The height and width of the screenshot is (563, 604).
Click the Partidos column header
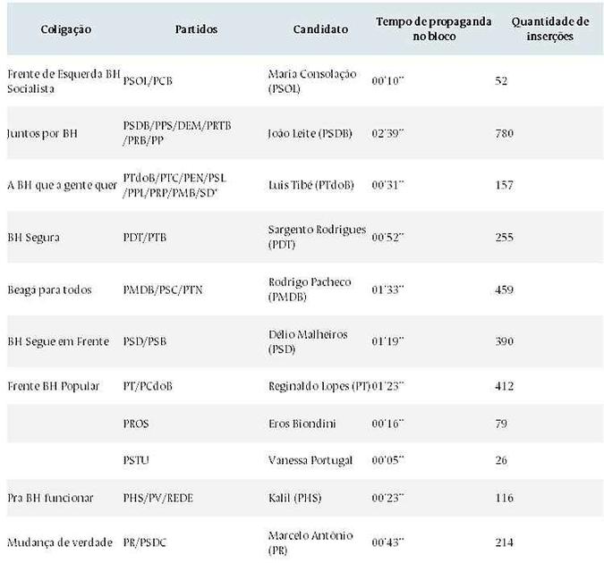(x=196, y=29)
